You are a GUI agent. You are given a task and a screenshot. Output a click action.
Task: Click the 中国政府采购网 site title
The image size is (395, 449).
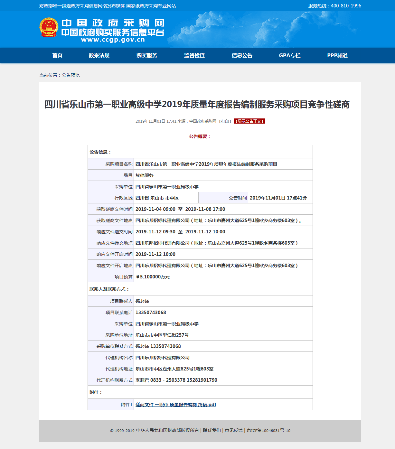pos(113,23)
